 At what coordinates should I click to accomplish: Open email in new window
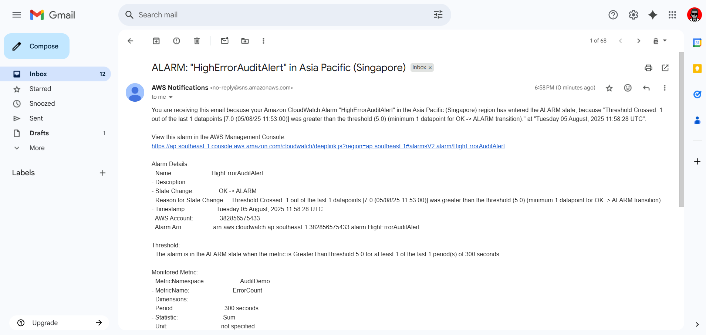coord(665,68)
